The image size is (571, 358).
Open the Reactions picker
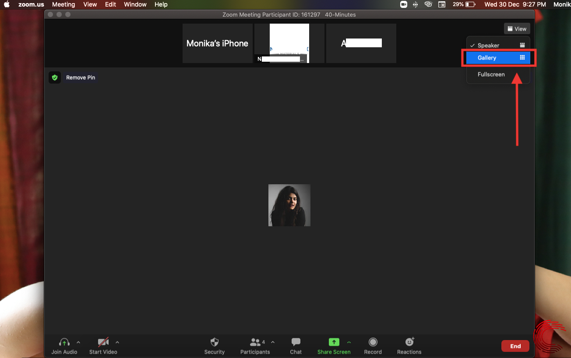(x=409, y=346)
